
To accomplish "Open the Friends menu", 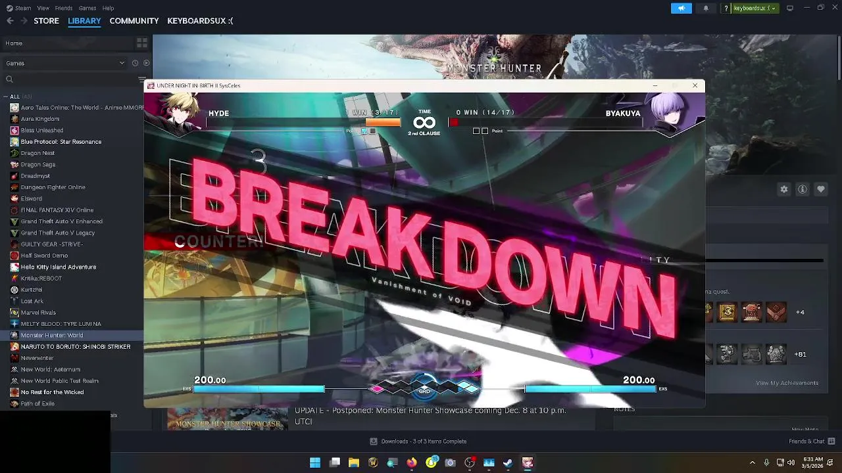I will [64, 8].
